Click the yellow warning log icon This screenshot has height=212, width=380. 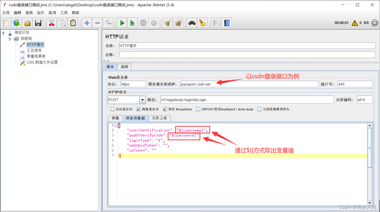tap(355, 23)
